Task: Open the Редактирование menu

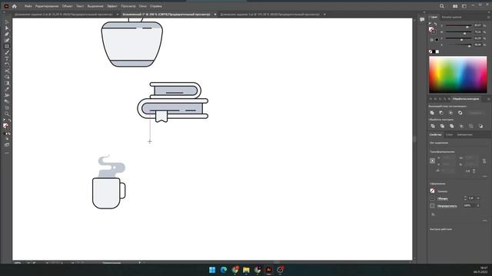Action: point(47,6)
